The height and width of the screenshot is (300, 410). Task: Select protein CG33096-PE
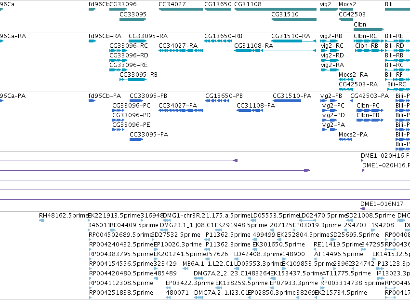118,130
